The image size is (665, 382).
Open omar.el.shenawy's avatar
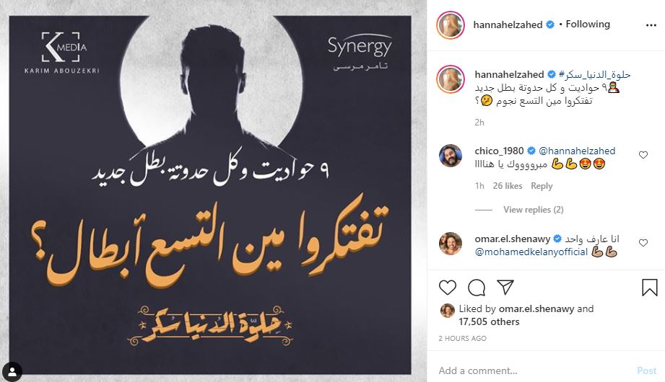(451, 244)
